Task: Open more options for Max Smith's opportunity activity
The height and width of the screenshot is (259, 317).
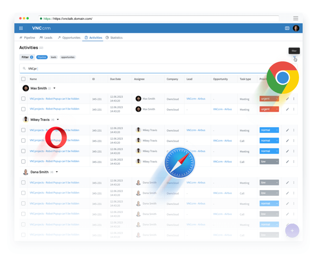Action: (294, 109)
